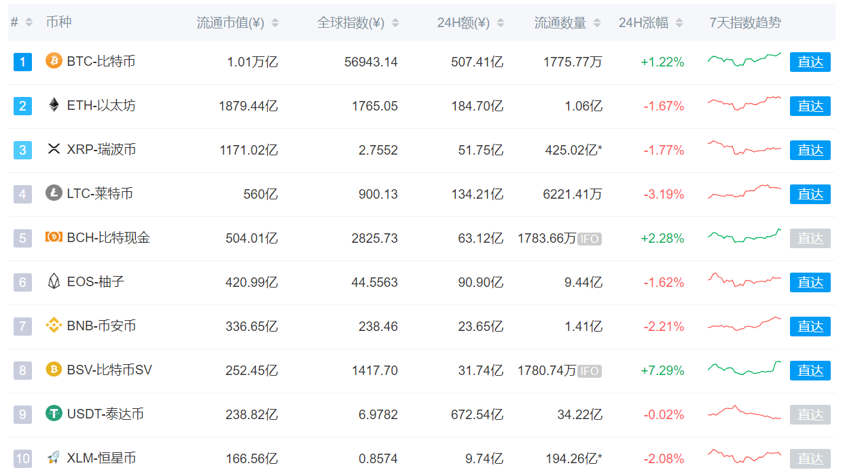Screen dimensions: 845x472
Task: Open the BTC-比特币 link
Action: (x=101, y=61)
